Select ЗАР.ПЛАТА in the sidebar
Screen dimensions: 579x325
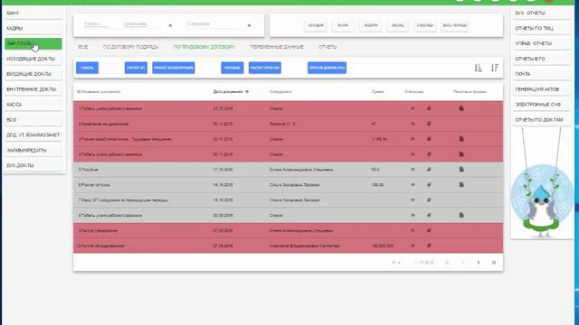(x=33, y=44)
